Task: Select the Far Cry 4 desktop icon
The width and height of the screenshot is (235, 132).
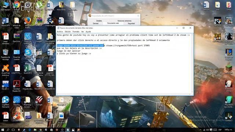Action: [x=217, y=22]
